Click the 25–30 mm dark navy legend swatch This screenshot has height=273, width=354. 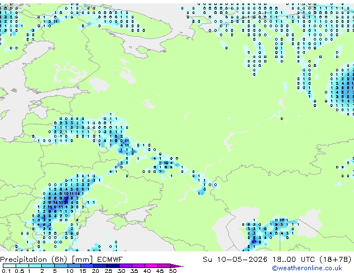[113, 266]
